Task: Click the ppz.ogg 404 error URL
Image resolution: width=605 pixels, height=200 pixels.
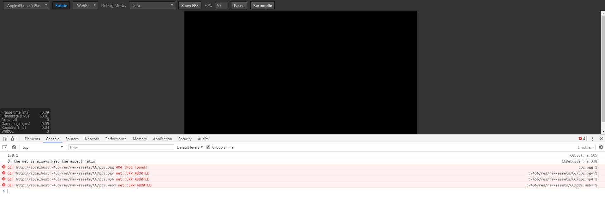Action: tap(65, 167)
